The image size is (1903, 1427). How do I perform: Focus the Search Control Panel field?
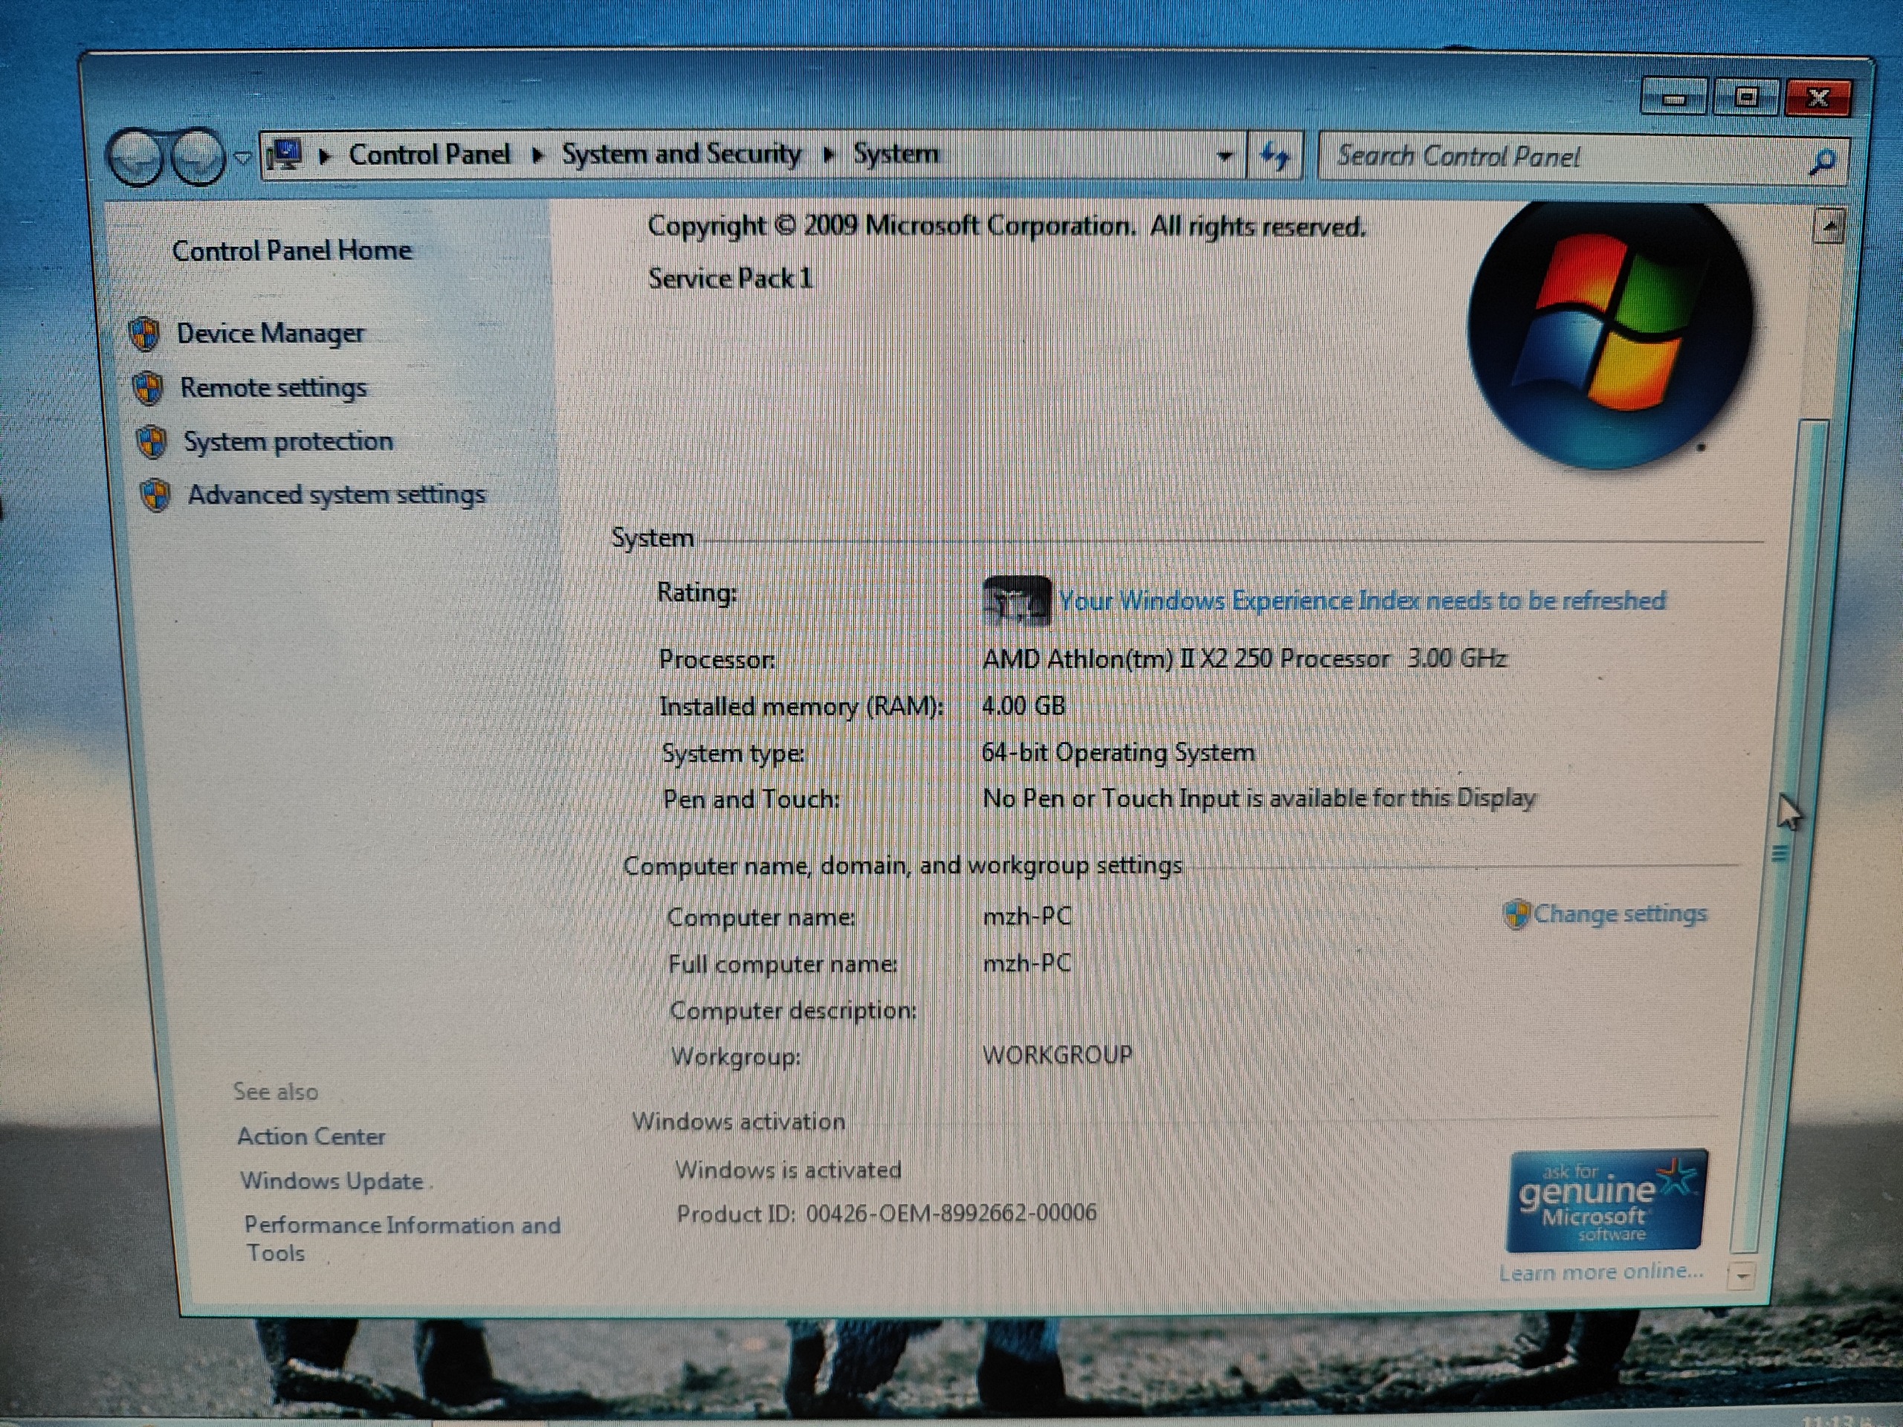pyautogui.click(x=1564, y=158)
